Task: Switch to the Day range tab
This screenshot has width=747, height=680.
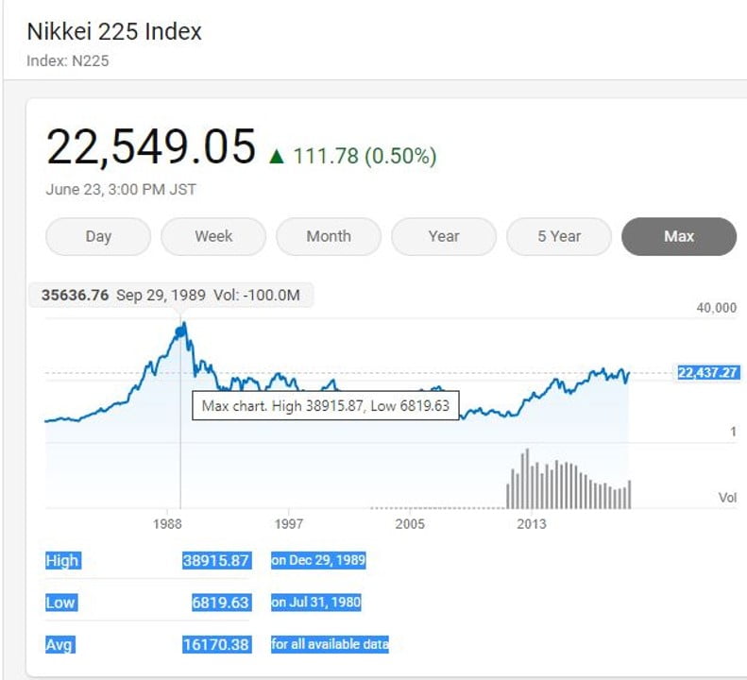Action: 98,236
